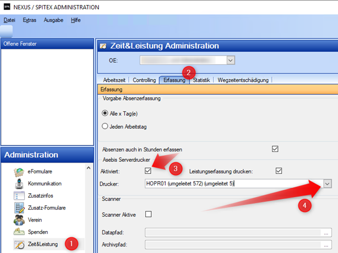
Task: Enable the Scanner Aktive checkbox
Action: point(148,214)
